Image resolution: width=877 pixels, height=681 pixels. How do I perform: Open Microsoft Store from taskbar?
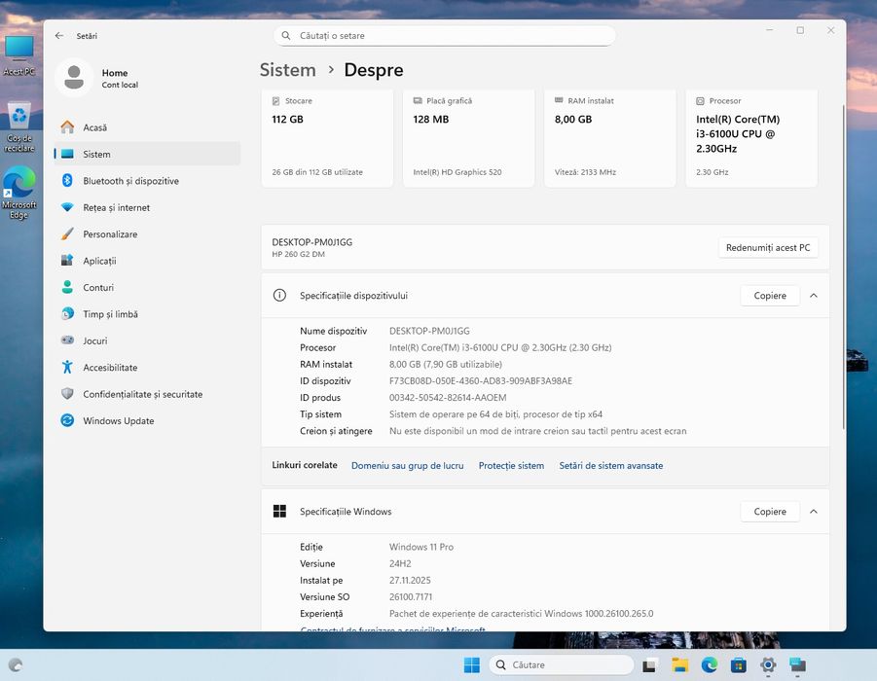pyautogui.click(x=739, y=664)
